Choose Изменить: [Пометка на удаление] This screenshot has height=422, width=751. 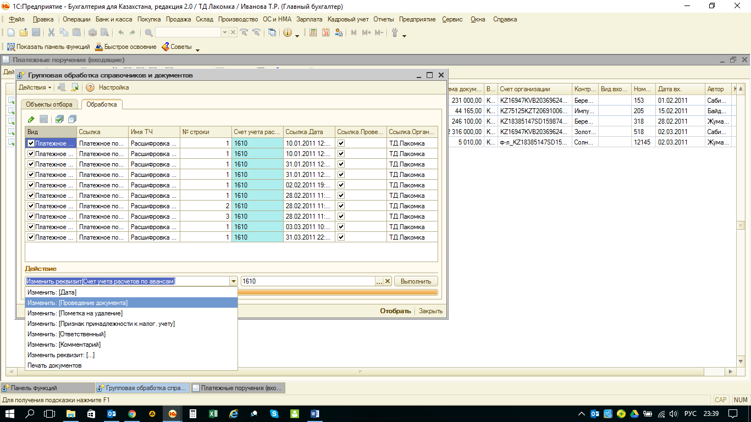[131, 313]
